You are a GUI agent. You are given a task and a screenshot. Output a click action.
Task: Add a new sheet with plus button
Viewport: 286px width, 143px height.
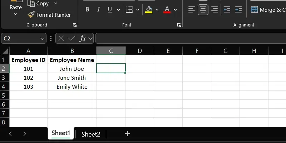point(127,134)
